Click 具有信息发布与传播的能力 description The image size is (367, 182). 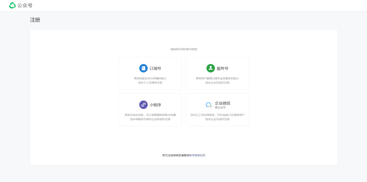pyautogui.click(x=150, y=79)
